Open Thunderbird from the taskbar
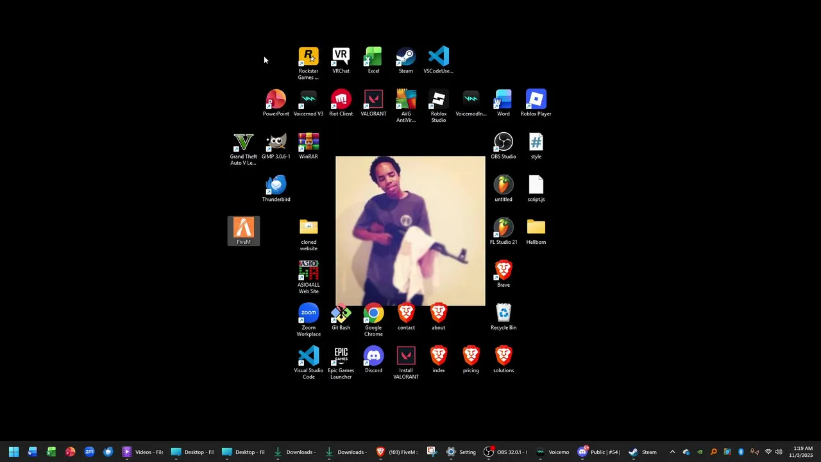Screen dimensions: 821x462 point(108,452)
